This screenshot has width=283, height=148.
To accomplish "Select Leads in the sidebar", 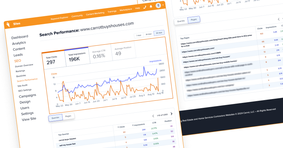I will (18, 55).
